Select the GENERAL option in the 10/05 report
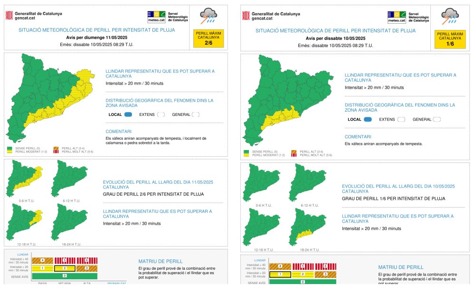 [437, 119]
